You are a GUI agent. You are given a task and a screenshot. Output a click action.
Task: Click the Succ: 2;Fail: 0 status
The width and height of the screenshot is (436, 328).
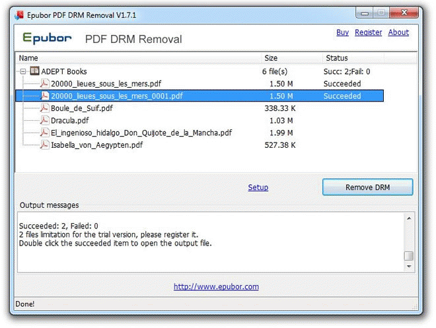(347, 72)
